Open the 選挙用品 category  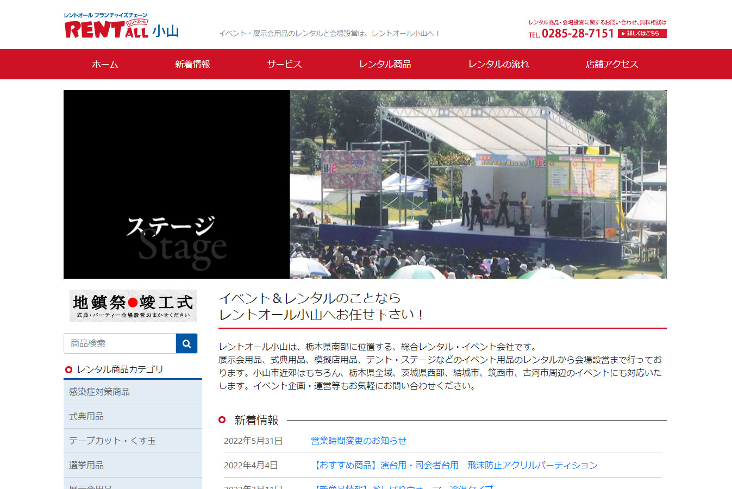point(86,465)
